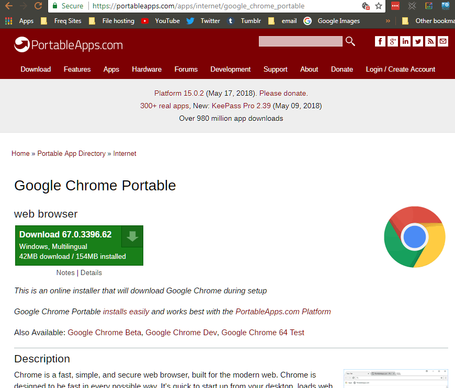Show hidden bookmarks with the » chevron
This screenshot has width=455, height=388.
pyautogui.click(x=388, y=21)
